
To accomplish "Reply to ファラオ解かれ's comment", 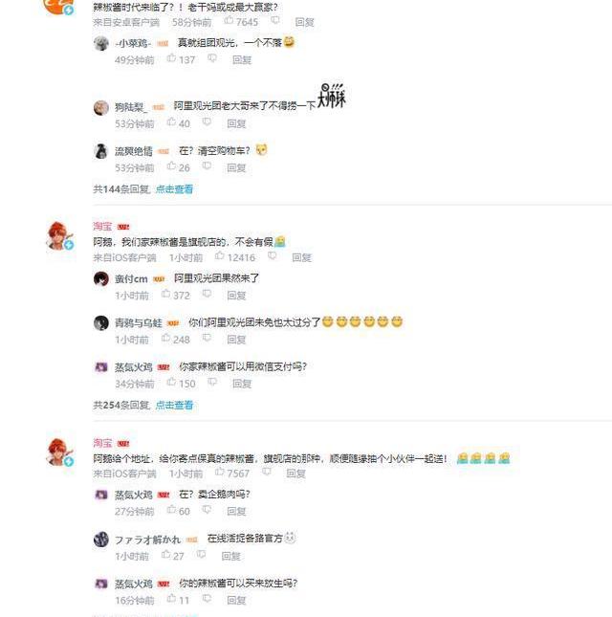I will [230, 556].
